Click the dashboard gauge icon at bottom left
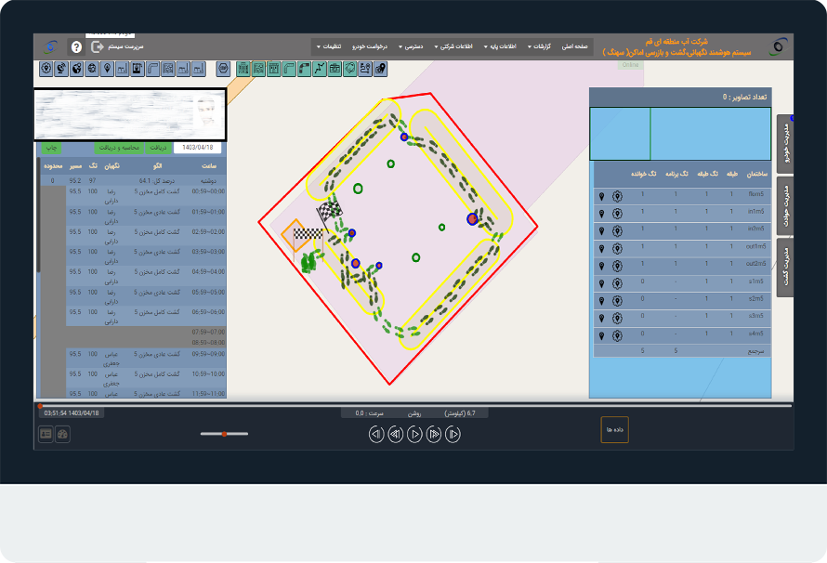 [x=63, y=434]
